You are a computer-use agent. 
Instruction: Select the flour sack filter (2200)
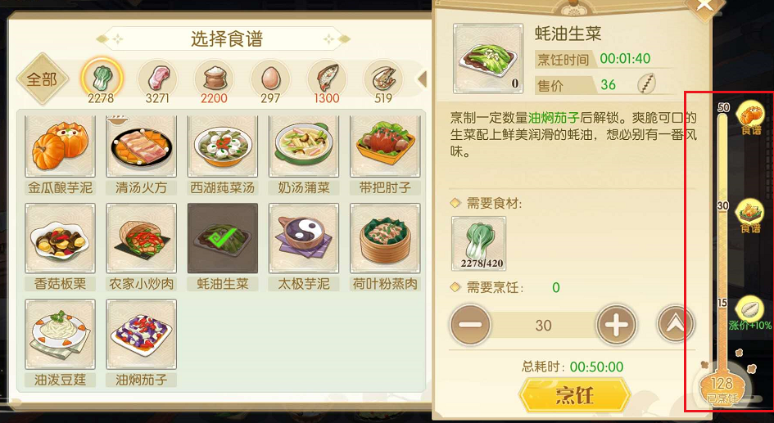pyautogui.click(x=214, y=79)
